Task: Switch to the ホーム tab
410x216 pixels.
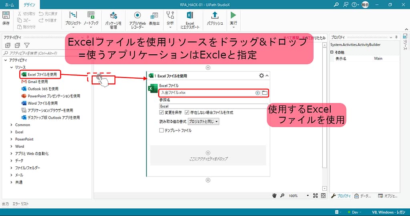Action: pyautogui.click(x=9, y=5)
